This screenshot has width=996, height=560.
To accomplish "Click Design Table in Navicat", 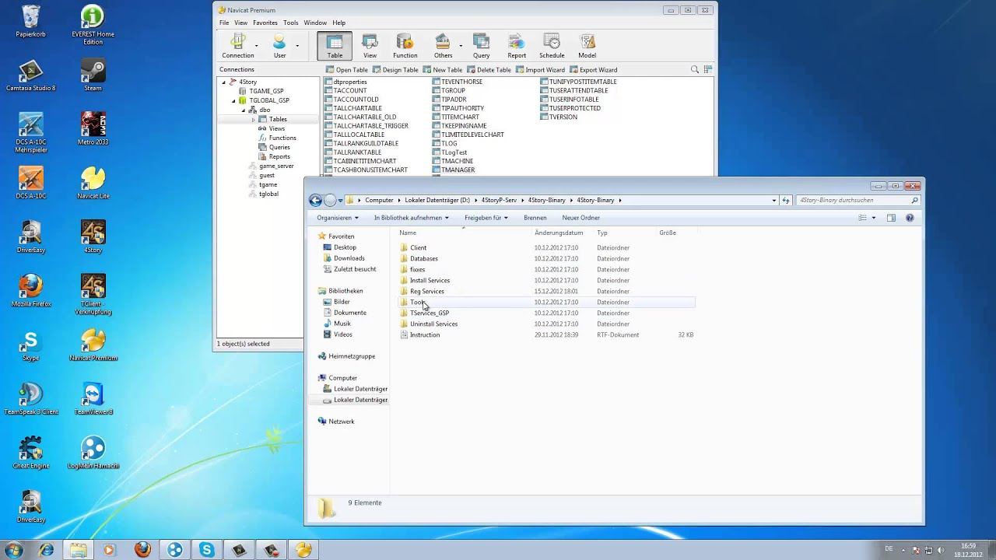I will tap(395, 70).
